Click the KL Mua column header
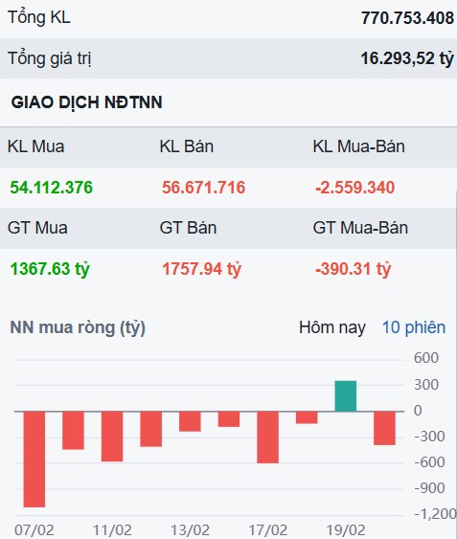The width and height of the screenshot is (457, 539). click(35, 146)
